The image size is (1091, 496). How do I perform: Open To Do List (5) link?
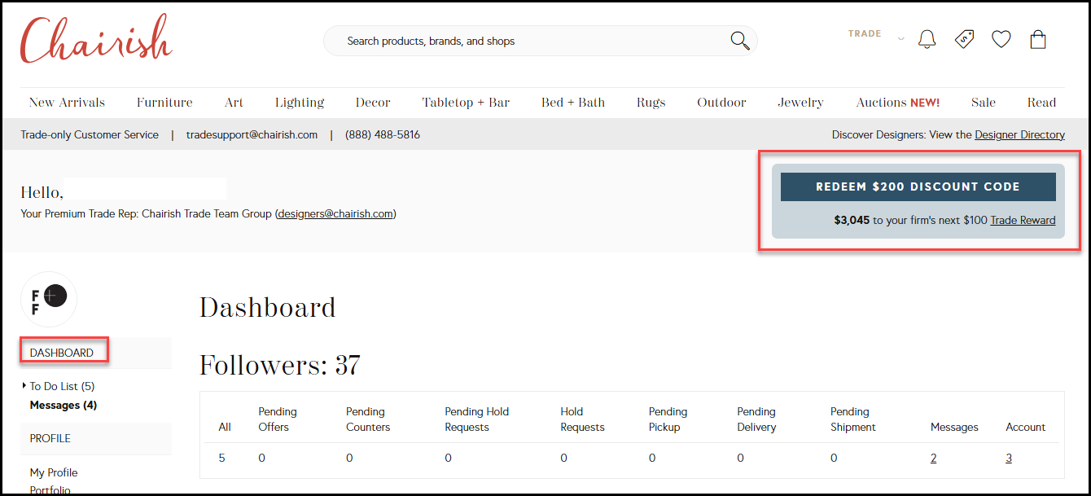tap(62, 386)
